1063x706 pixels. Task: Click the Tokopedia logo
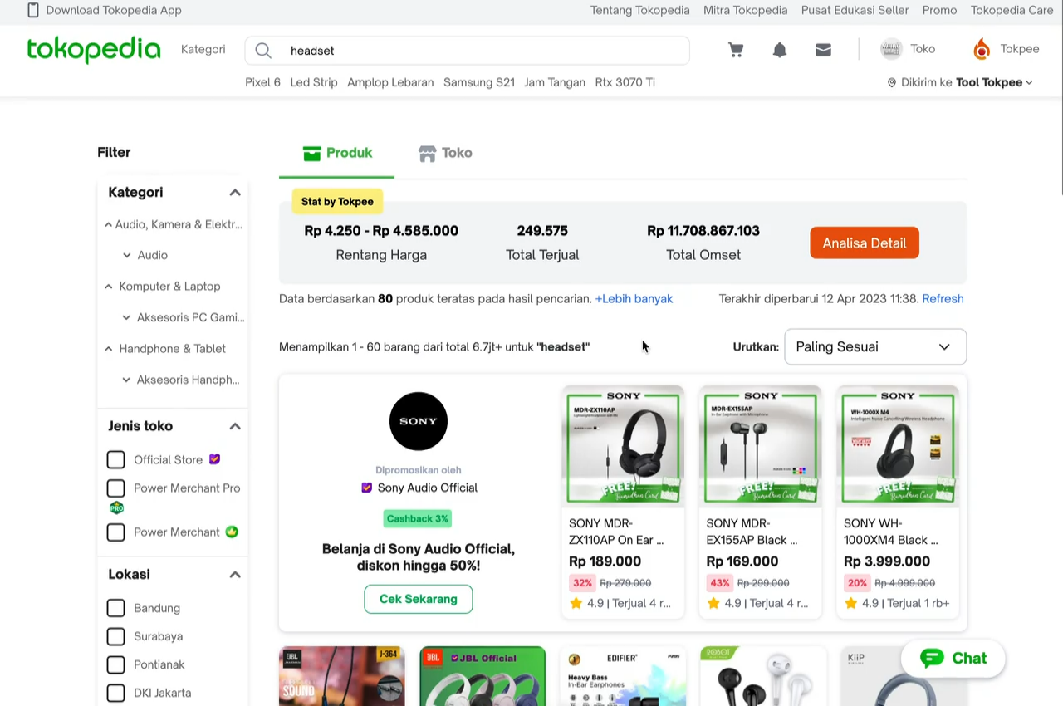[x=94, y=50]
